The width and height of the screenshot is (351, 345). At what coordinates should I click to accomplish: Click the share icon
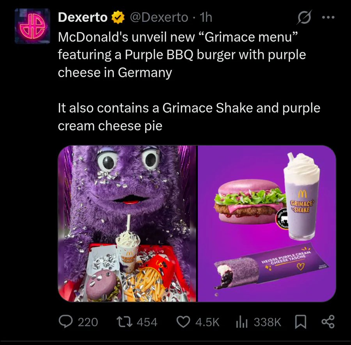point(328,322)
